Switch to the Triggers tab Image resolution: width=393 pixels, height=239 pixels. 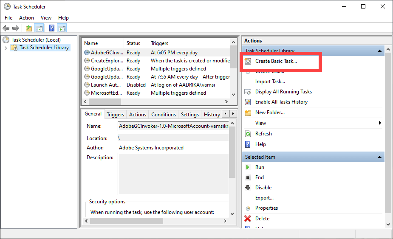pyautogui.click(x=115, y=115)
